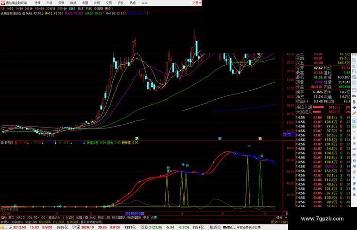Click the round indicator icon beside MA5
Viewport: 357px width, 230px height.
24,14
